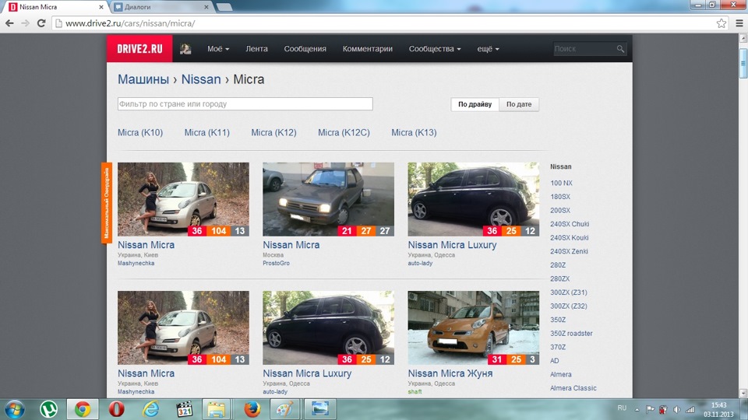
Task: Click volume speaker tray icon
Action: coord(676,410)
